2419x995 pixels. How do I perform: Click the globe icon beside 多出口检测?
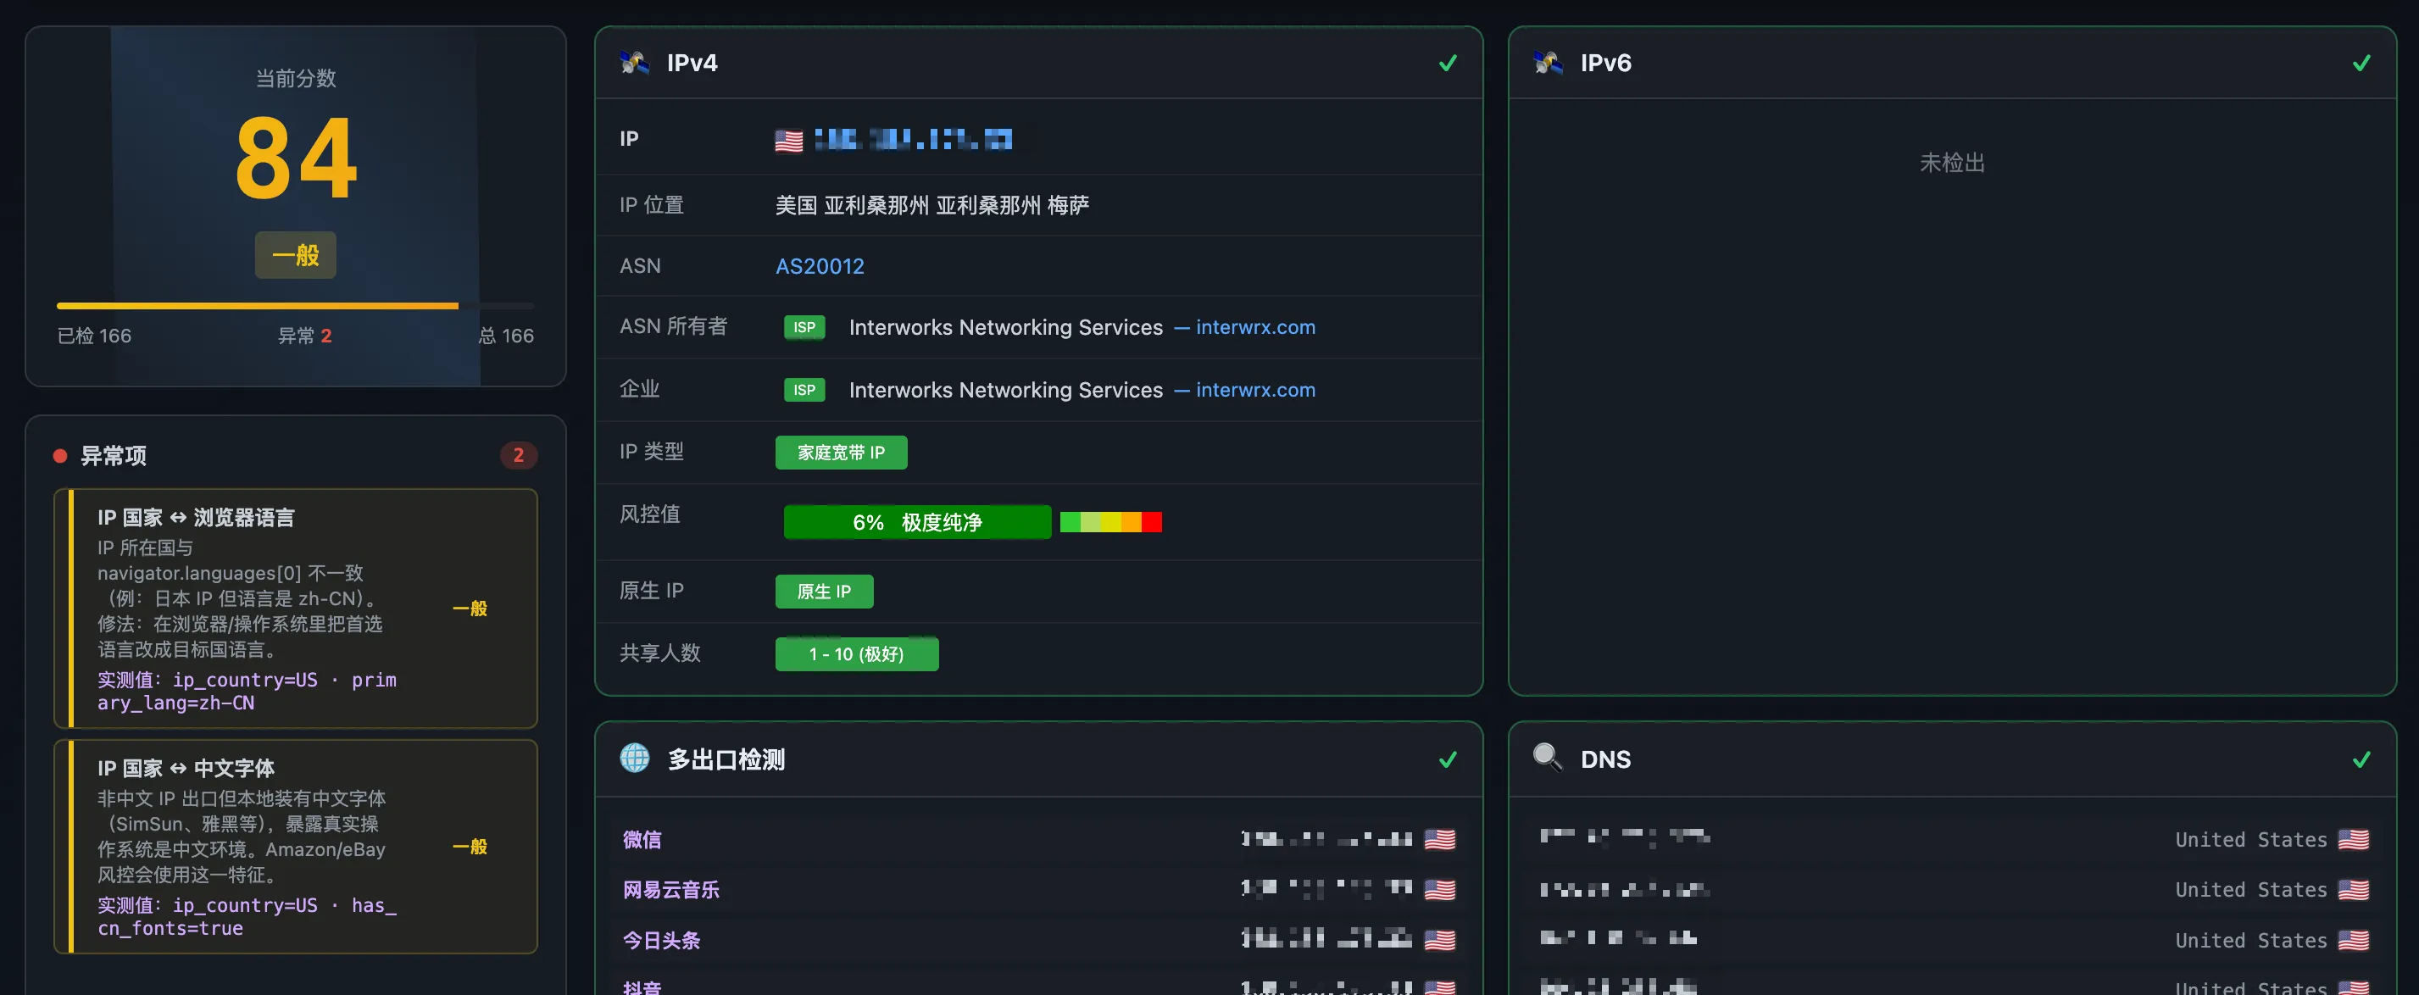635,758
